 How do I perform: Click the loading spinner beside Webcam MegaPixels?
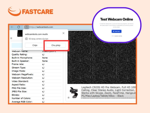coord(43,75)
